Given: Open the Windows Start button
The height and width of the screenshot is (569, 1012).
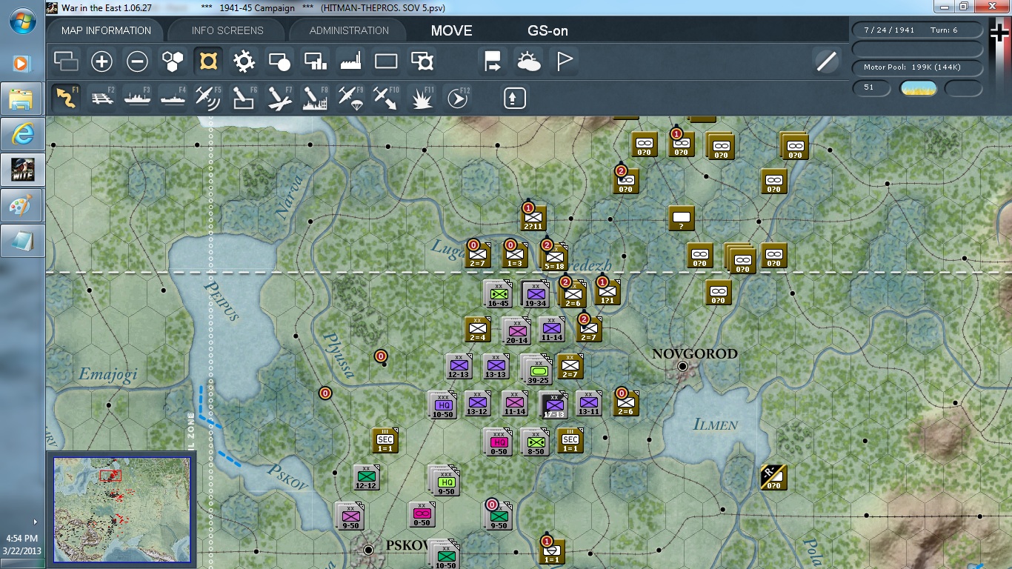Looking at the screenshot, I should point(22,19).
